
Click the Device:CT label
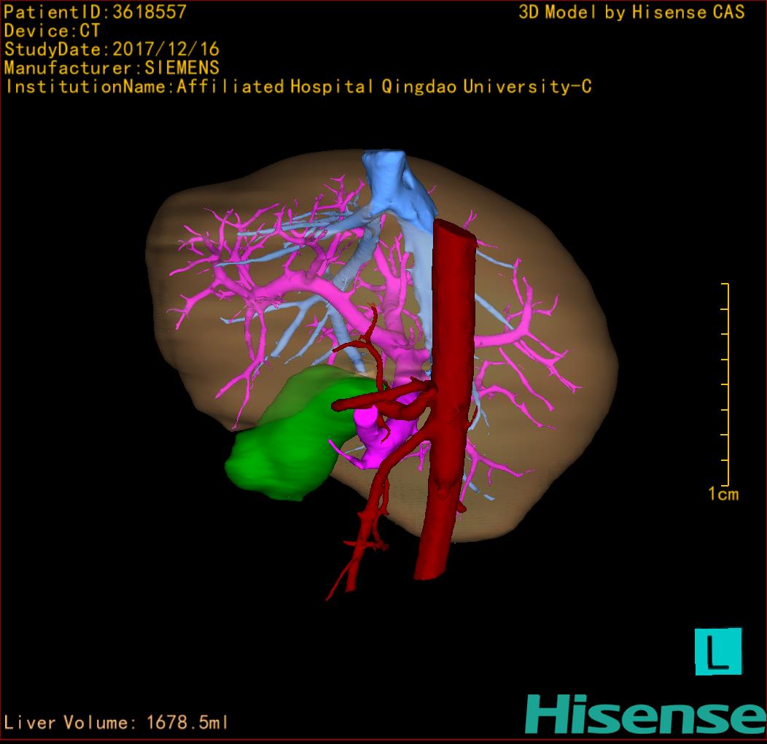[52, 31]
